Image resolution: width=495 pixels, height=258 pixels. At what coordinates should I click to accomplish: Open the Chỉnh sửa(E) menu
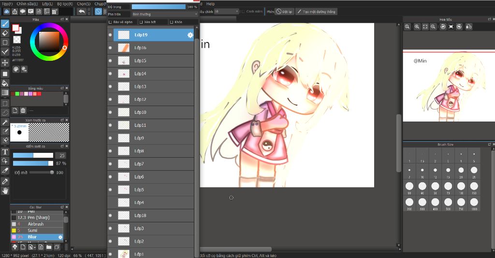pos(27,4)
